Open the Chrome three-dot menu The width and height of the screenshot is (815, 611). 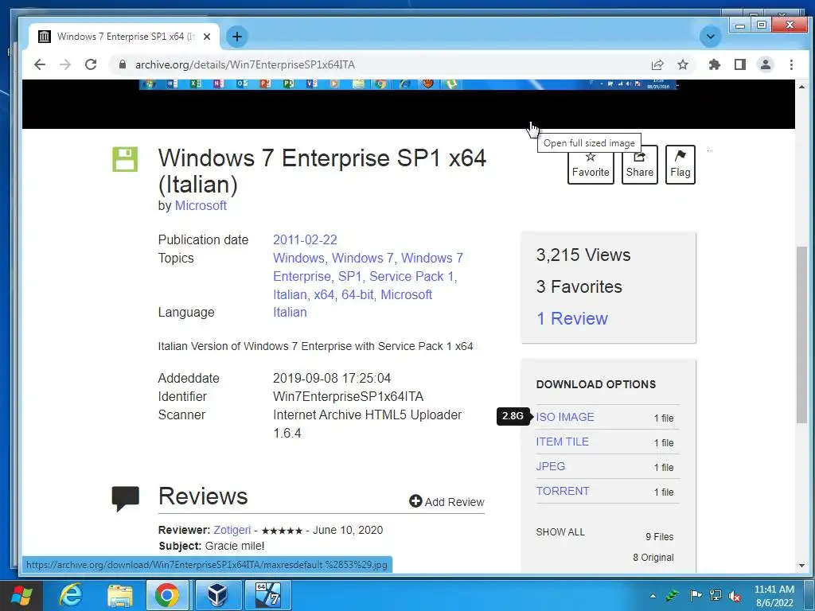coord(791,64)
